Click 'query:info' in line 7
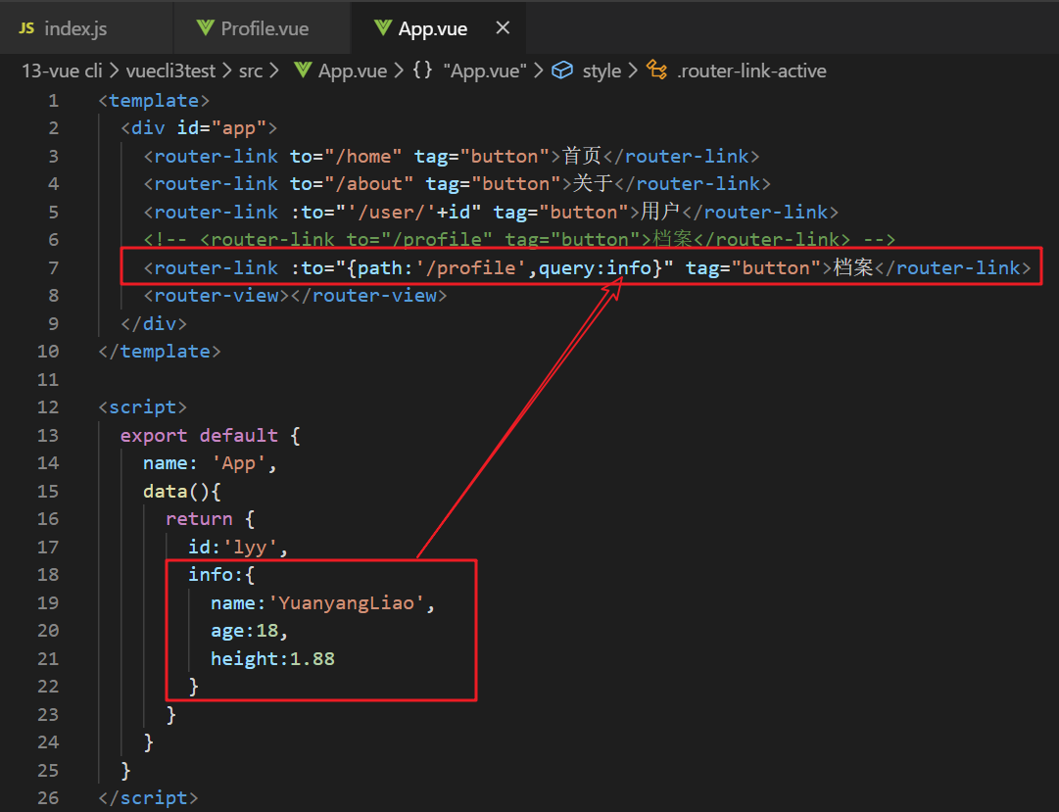The height and width of the screenshot is (812, 1059). point(595,268)
